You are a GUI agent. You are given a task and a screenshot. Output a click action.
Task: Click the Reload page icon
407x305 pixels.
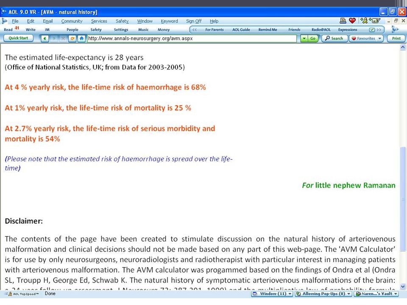point(72,39)
